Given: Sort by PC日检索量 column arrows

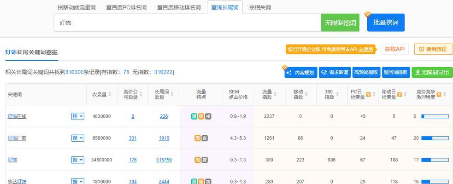Looking at the screenshot, I should 374,94.
